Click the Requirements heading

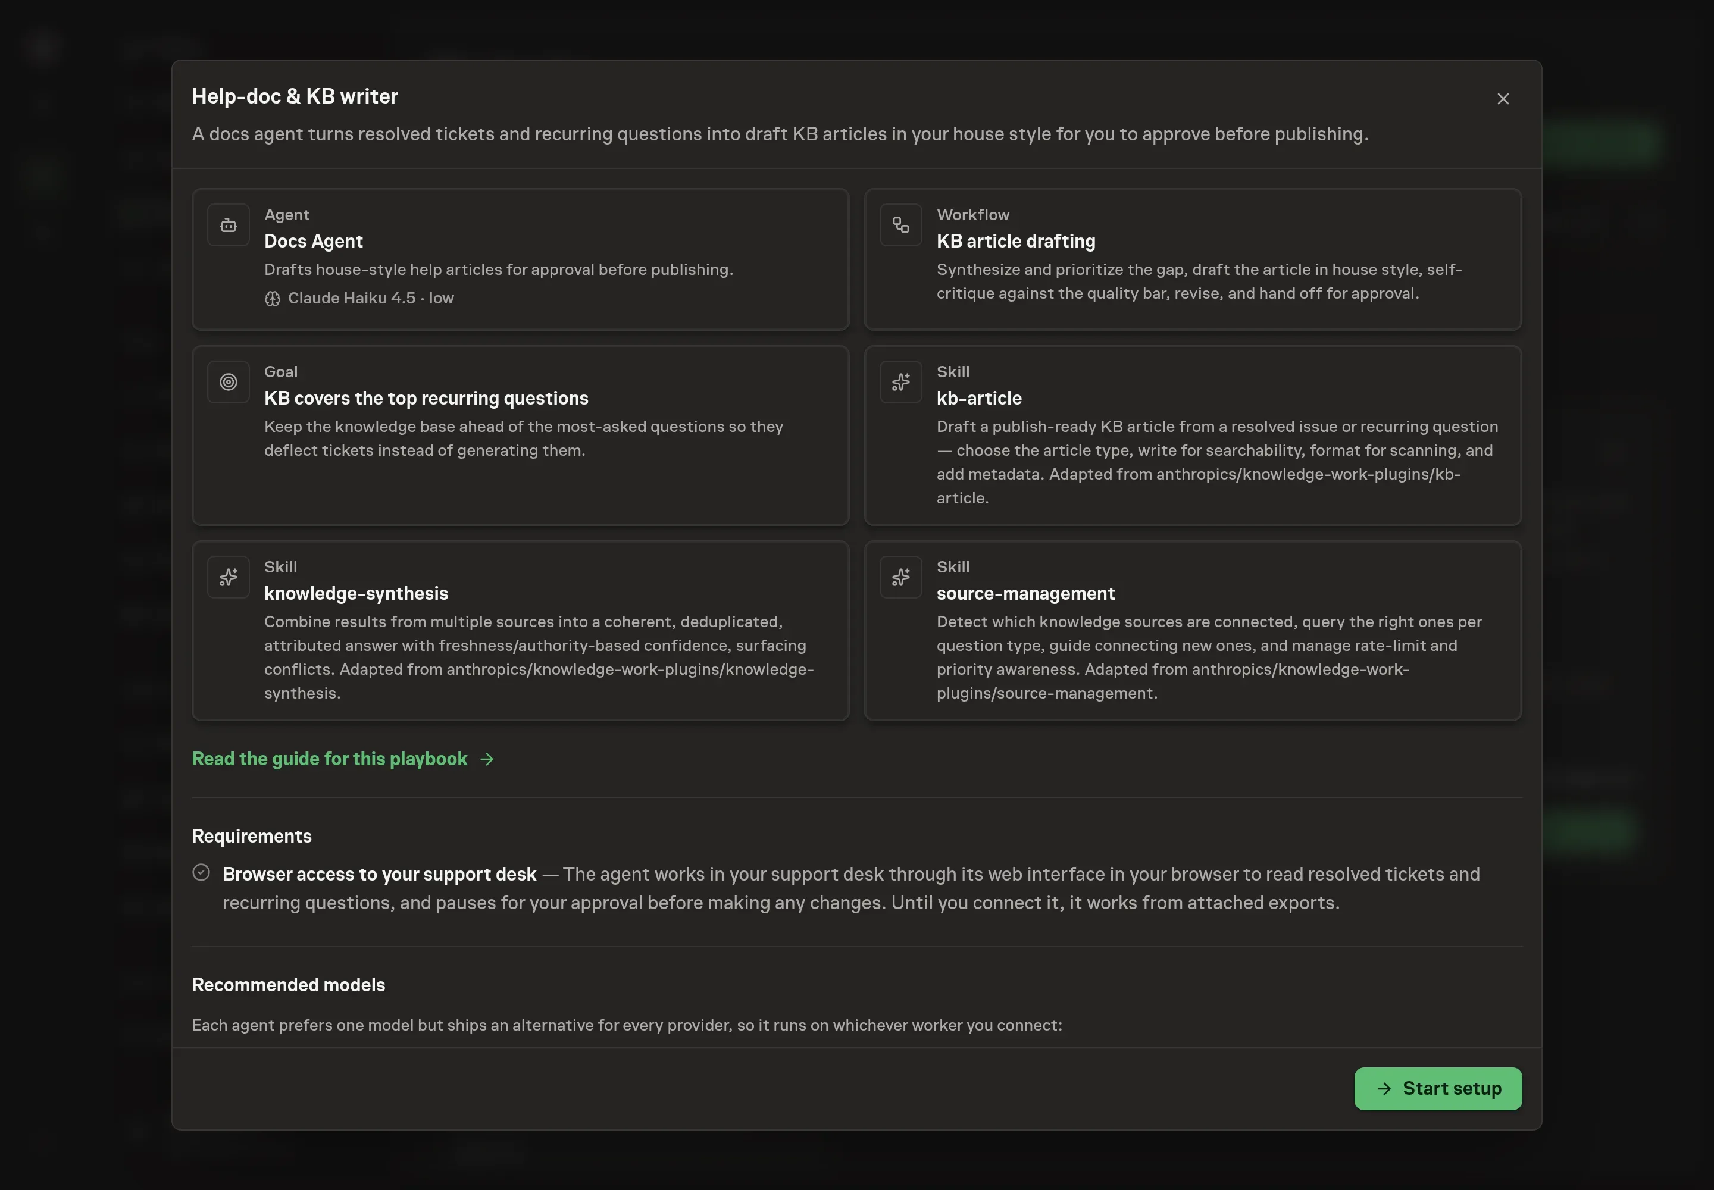point(251,836)
